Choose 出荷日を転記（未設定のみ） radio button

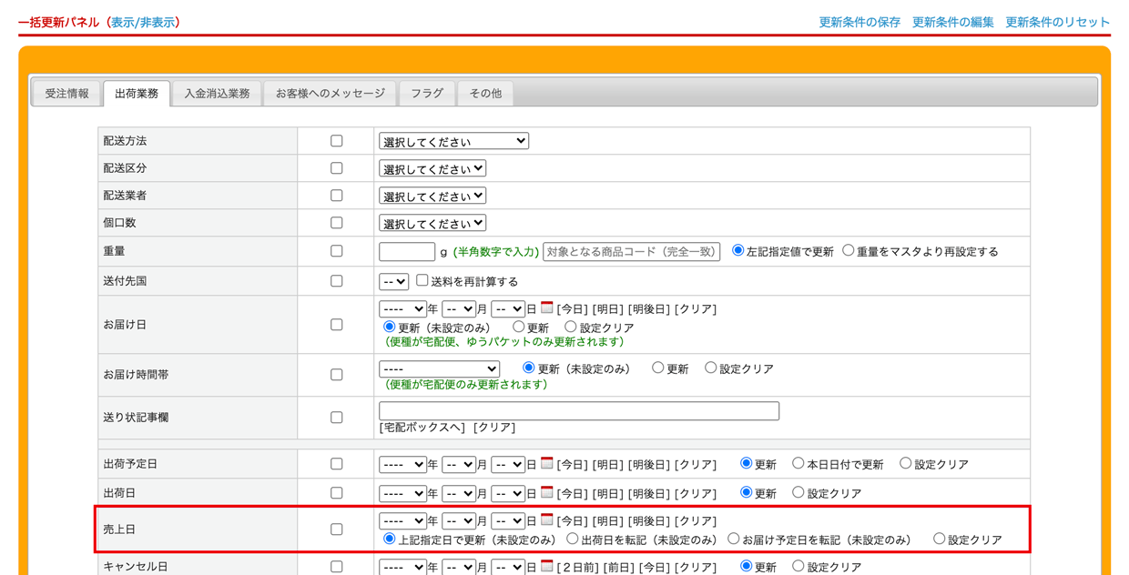573,539
